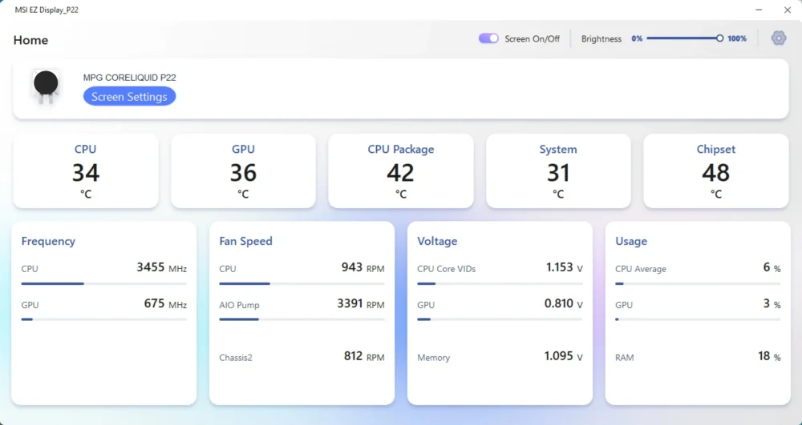Screen dimensions: 802x425
Task: Click the CPU Average usage progress bar
Action: 698,283
